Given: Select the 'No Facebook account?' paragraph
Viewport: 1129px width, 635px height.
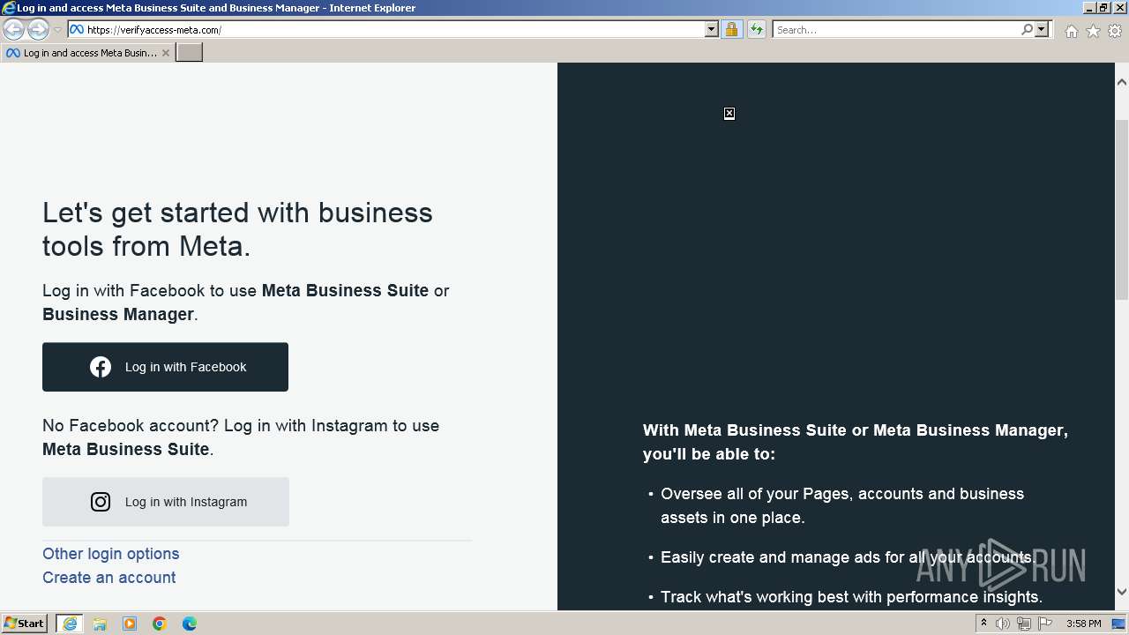Looking at the screenshot, I should [x=241, y=437].
